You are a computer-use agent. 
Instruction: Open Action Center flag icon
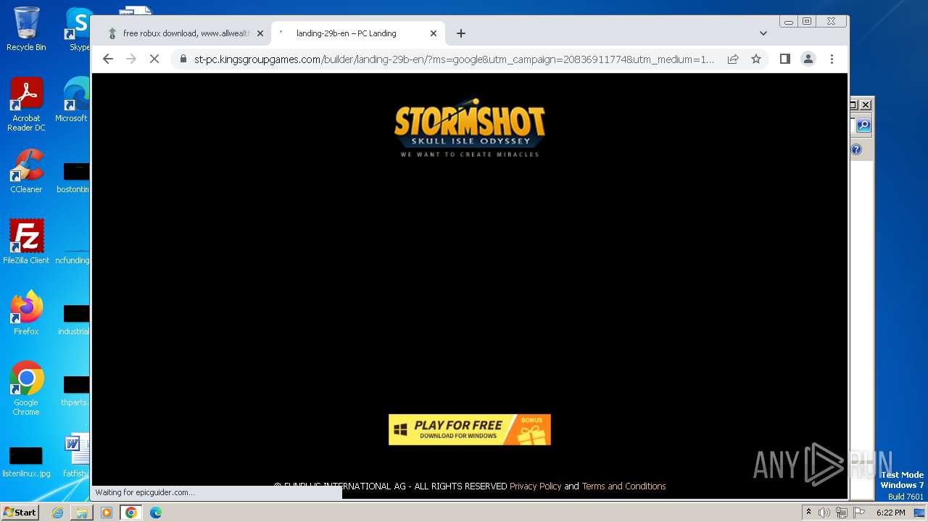858,513
